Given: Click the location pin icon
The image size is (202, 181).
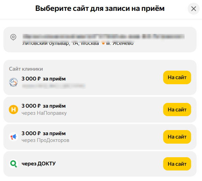Looking at the screenshot, I should click(13, 37).
